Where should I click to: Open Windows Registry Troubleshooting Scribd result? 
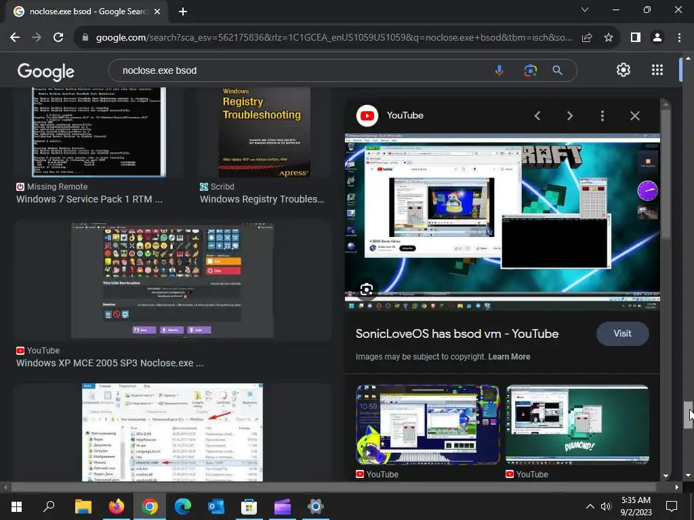(262, 200)
